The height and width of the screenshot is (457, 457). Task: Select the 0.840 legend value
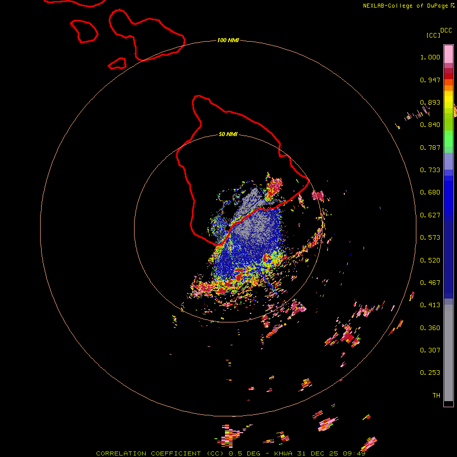[430, 125]
